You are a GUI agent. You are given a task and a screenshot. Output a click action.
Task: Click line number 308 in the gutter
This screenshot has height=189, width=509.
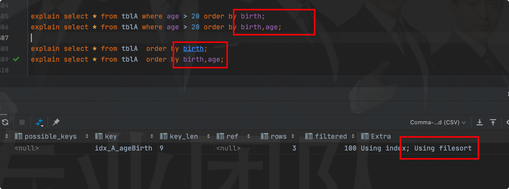(x=4, y=49)
